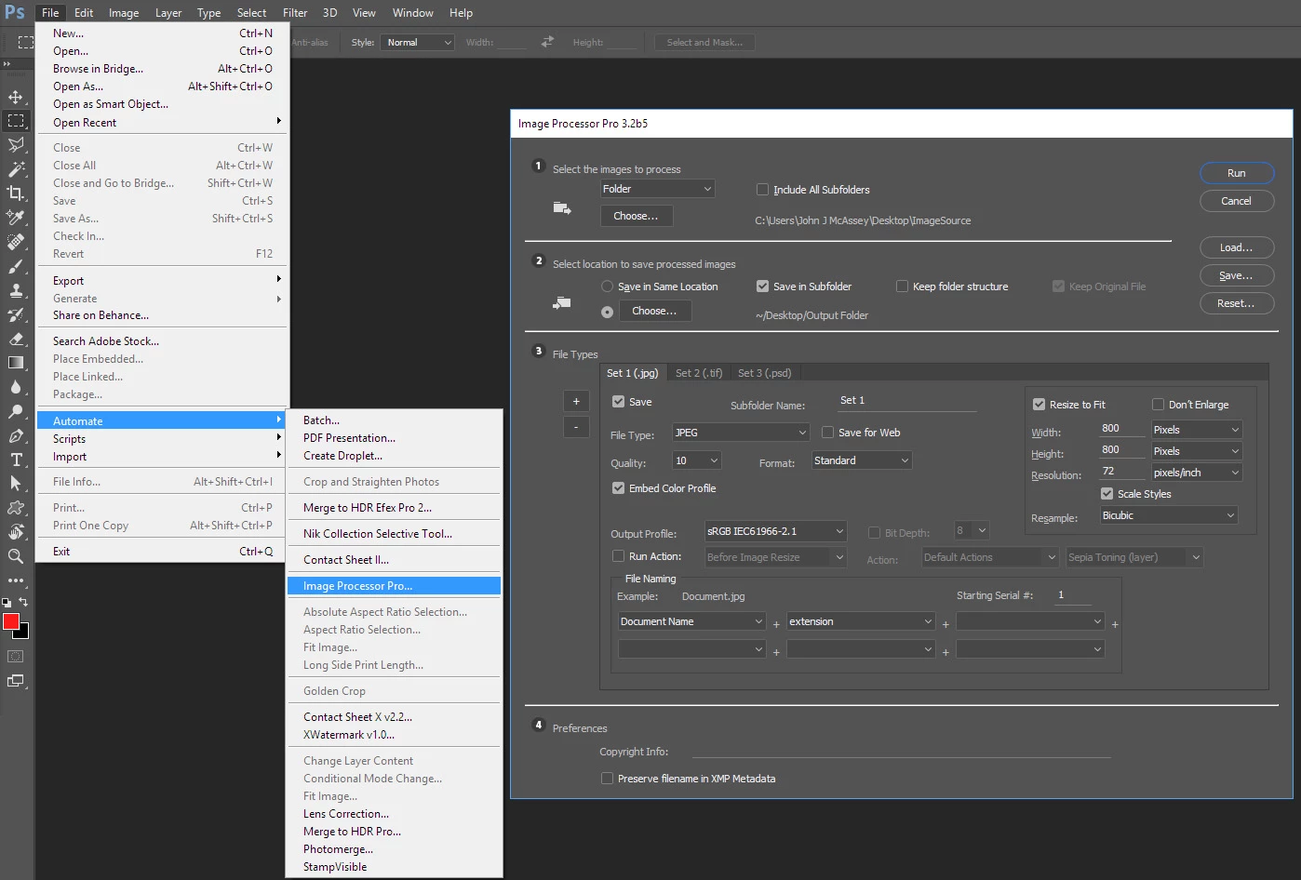
Task: Open the Resample Bicubic dropdown
Action: [x=1169, y=515]
